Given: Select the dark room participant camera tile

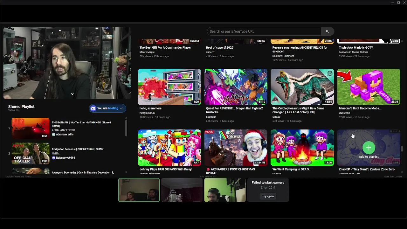Looking at the screenshot, I should (x=182, y=190).
